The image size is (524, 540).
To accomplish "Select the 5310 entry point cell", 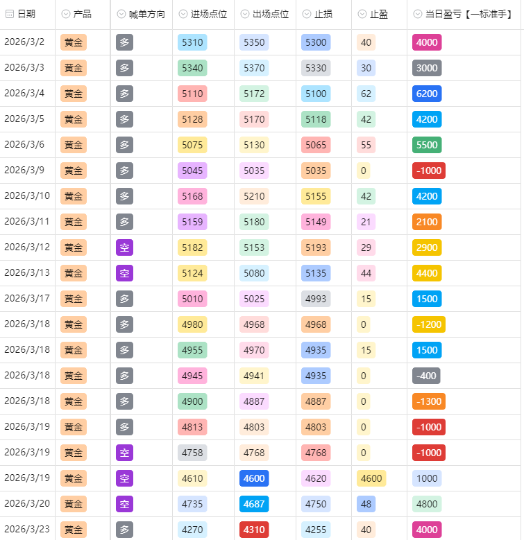I will click(192, 43).
